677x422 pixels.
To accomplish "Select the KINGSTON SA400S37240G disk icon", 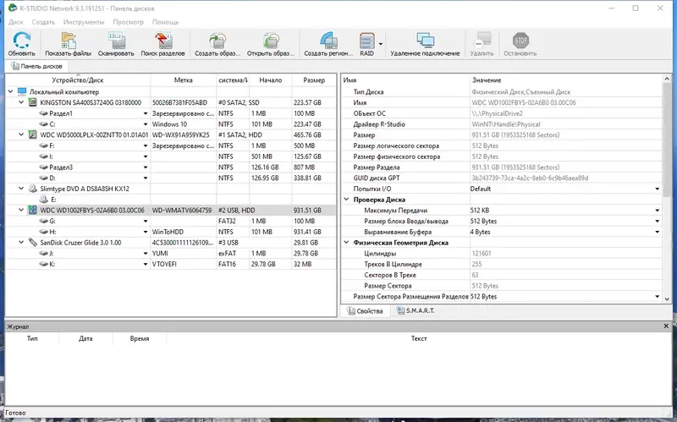I will (x=32, y=102).
